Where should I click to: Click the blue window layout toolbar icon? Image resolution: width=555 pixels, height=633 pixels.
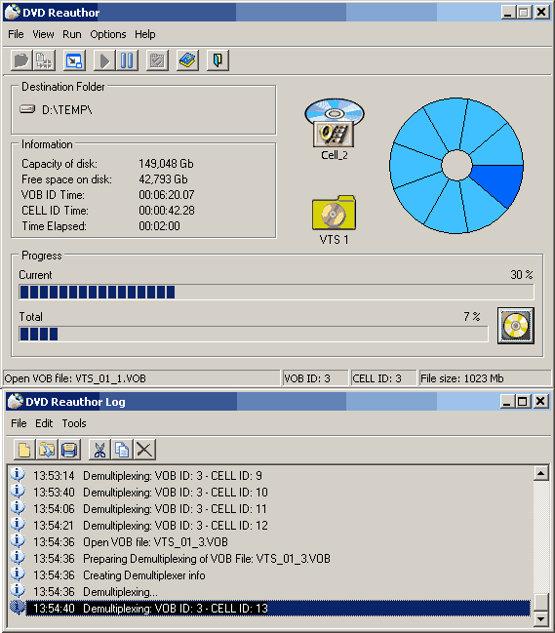click(x=75, y=60)
